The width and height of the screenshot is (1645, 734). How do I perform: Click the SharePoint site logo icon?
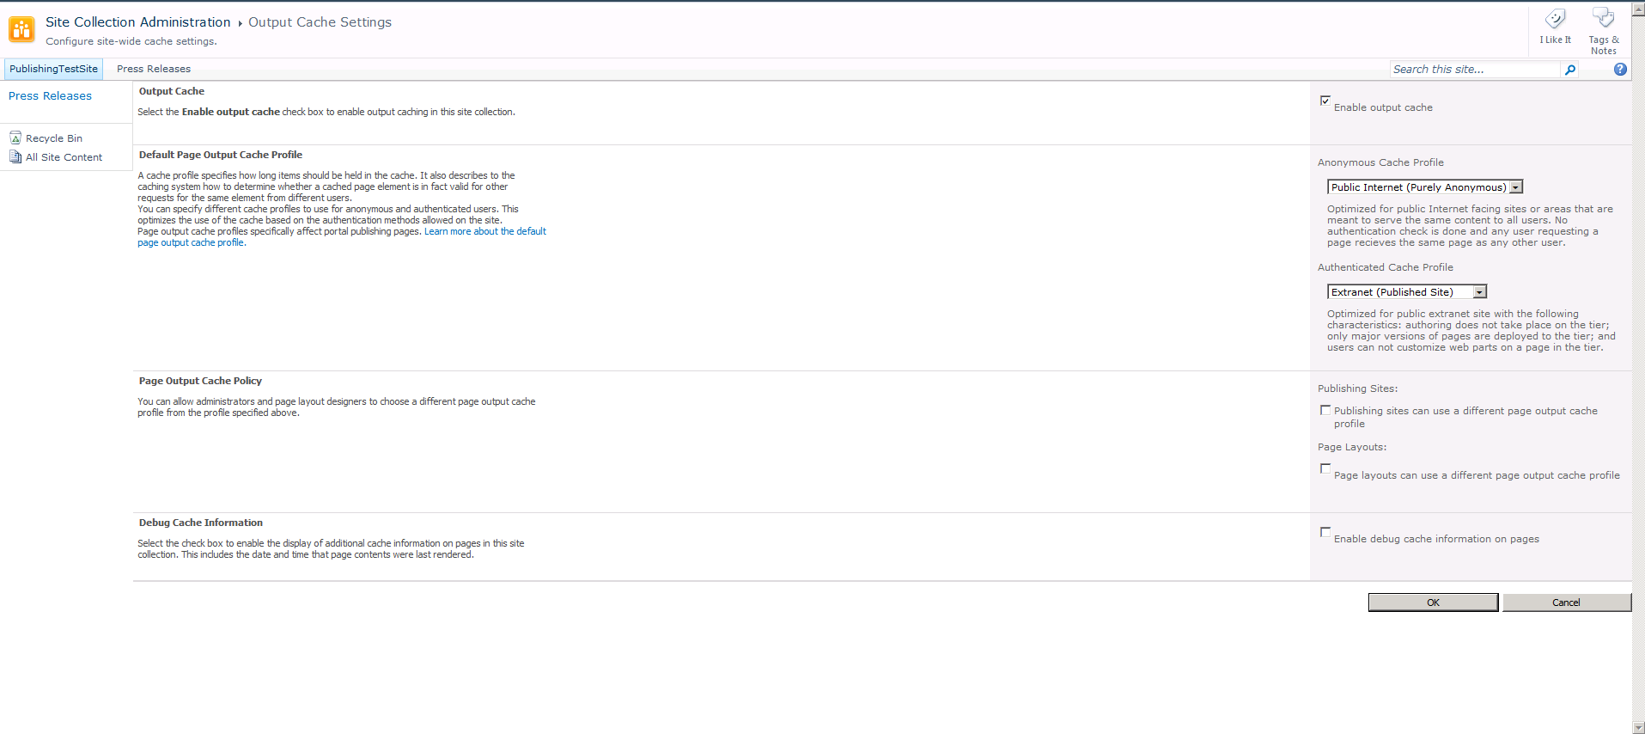coord(21,29)
